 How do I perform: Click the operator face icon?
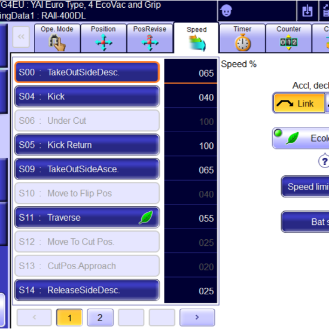coord(226,11)
